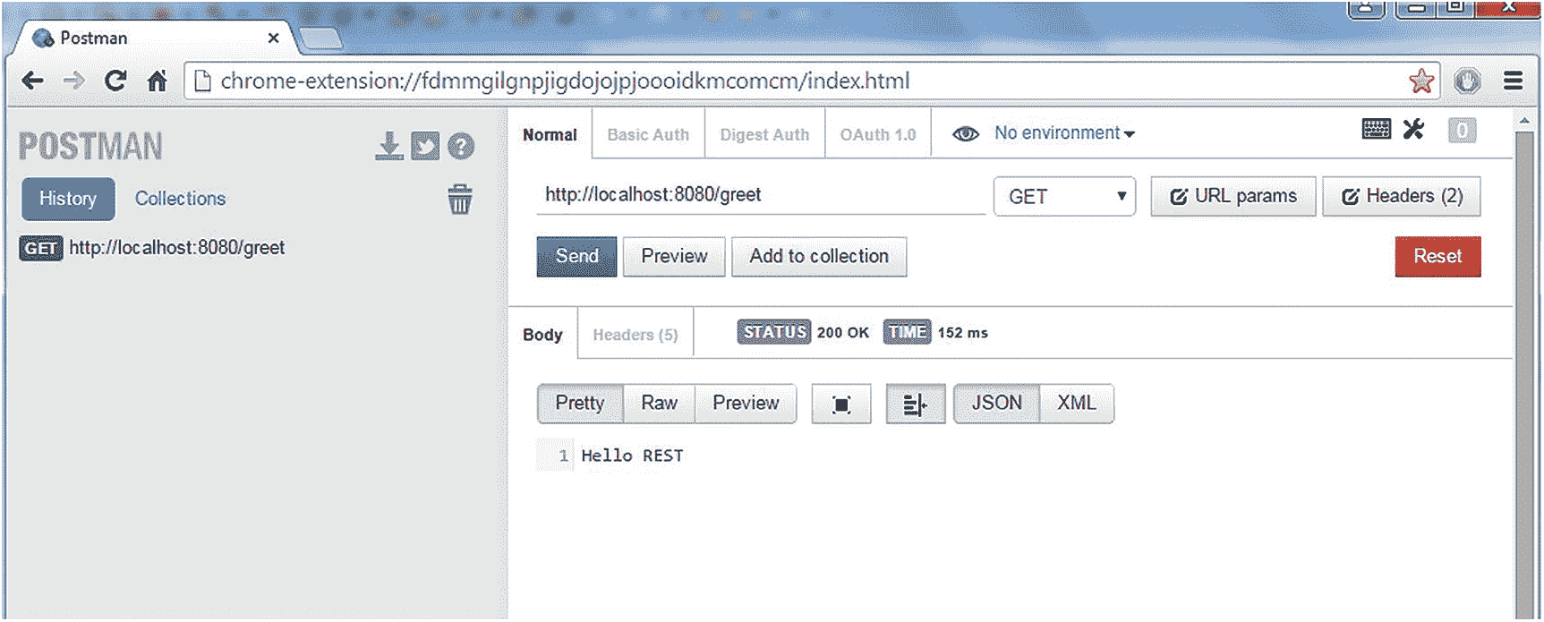Close the Postman browser tab
This screenshot has height=622, width=1544.
[x=273, y=38]
